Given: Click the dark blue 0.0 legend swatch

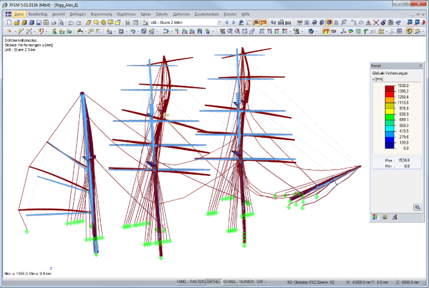Looking at the screenshot, I should coord(389,145).
